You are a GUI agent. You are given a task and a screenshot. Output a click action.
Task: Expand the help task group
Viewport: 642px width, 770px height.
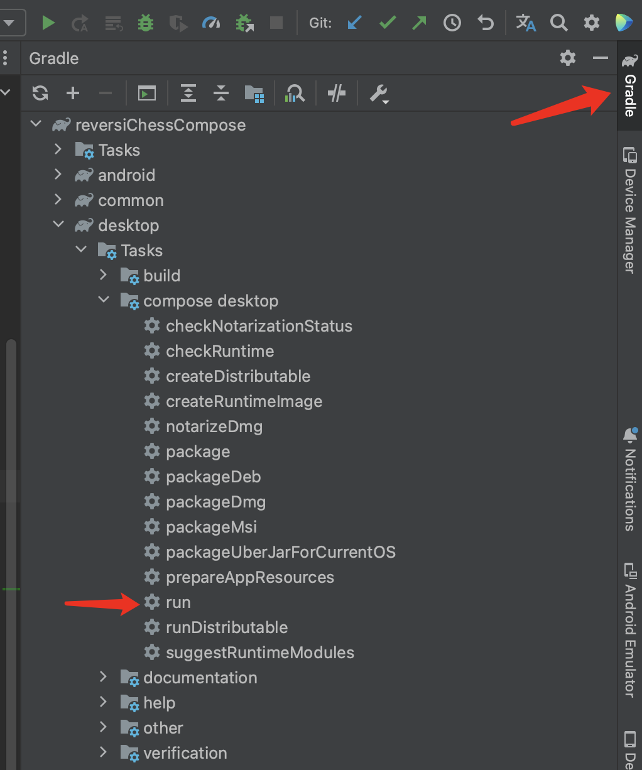[103, 702]
